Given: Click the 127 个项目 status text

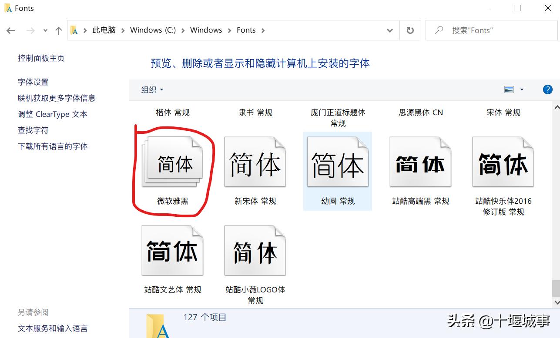Looking at the screenshot, I should [x=205, y=318].
